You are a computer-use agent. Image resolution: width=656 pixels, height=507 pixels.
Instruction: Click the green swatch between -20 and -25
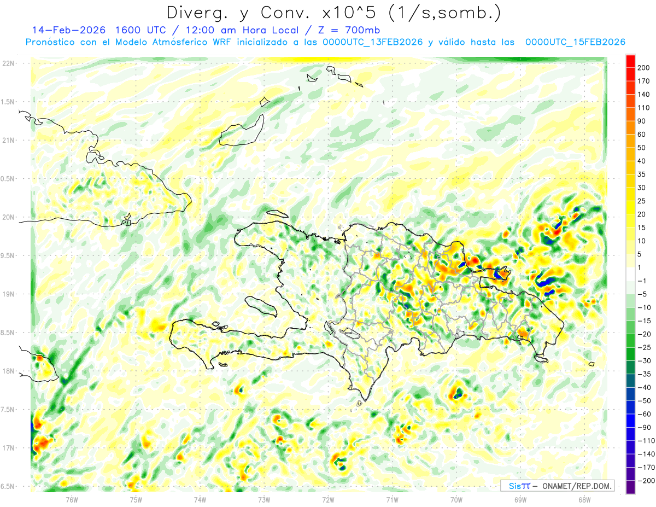tap(630, 341)
